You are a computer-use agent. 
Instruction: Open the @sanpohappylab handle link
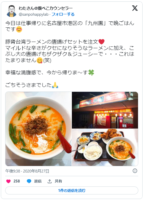coord(33,14)
